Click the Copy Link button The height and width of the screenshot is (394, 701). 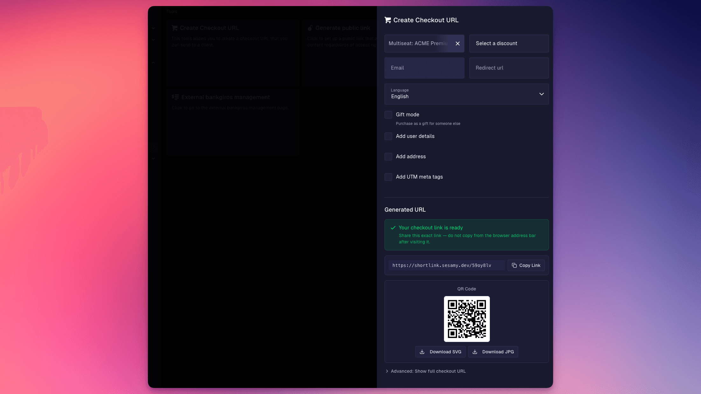pyautogui.click(x=526, y=265)
